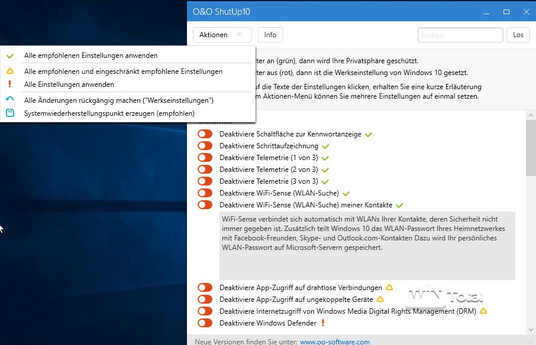This screenshot has height=345, width=536.
Task: Click green check beside WiFi-Sense meiner Kontakte
Action: (399, 206)
